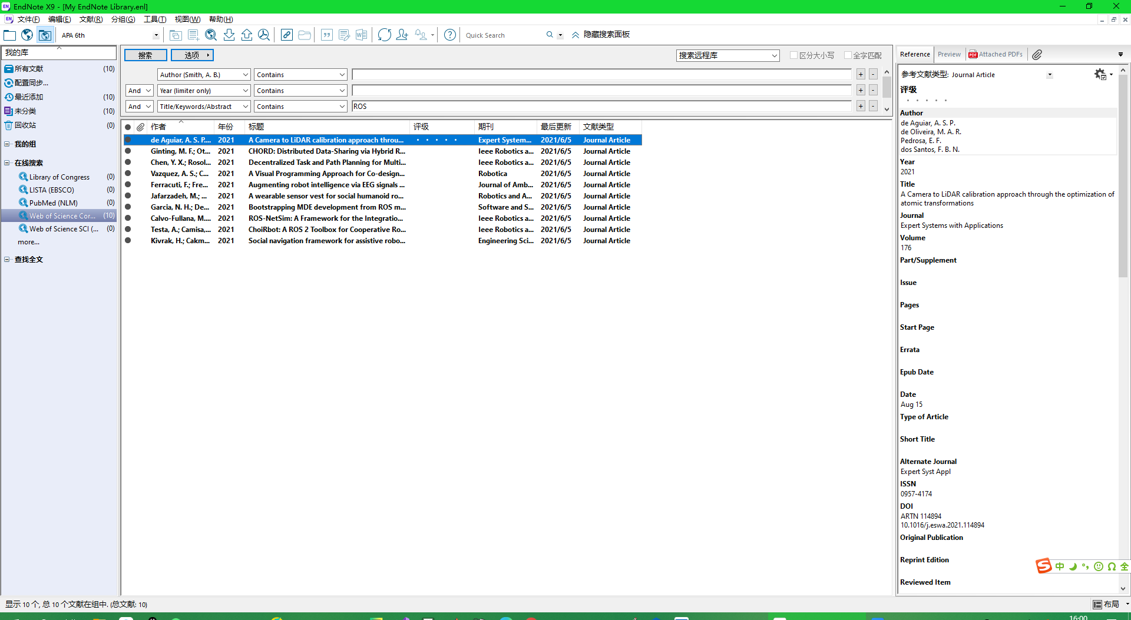This screenshot has width=1131, height=620.
Task: Click the paperclip attach file tab icon
Action: tap(1037, 54)
